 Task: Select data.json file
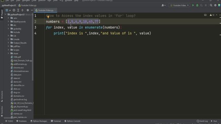(16, 75)
